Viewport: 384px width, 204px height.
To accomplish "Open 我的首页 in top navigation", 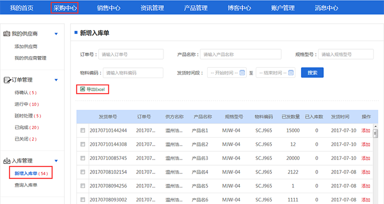I will click(22, 8).
